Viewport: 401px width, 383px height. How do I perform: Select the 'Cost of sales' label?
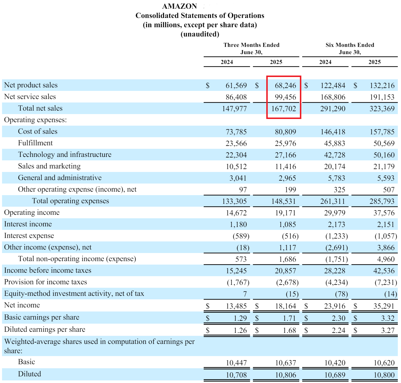pos(38,131)
